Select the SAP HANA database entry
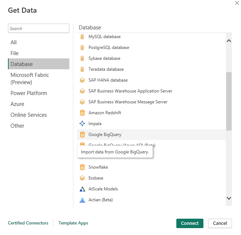This screenshot has height=235, width=241. [x=151, y=80]
